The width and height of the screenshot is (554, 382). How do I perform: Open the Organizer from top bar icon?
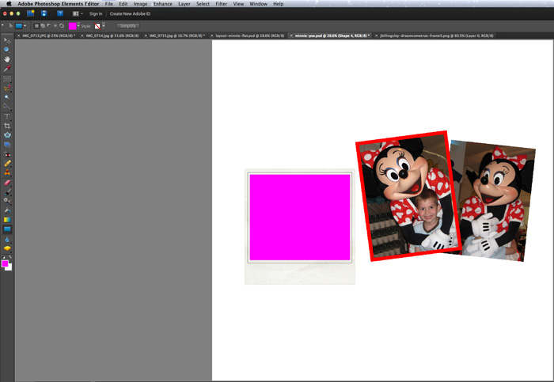[x=31, y=13]
